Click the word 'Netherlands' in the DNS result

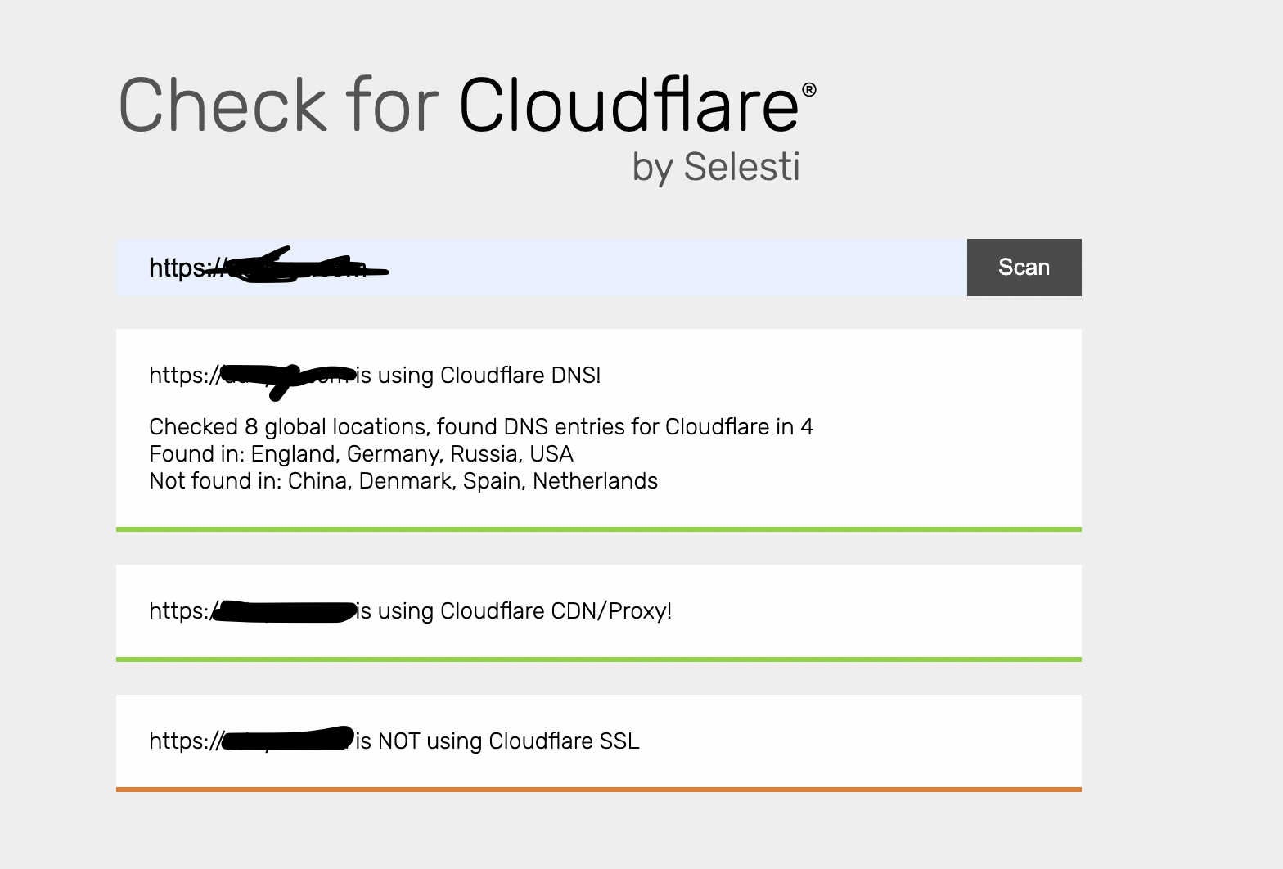pyautogui.click(x=595, y=481)
